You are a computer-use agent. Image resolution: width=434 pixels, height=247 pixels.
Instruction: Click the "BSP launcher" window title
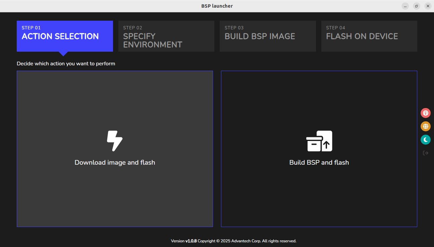217,6
